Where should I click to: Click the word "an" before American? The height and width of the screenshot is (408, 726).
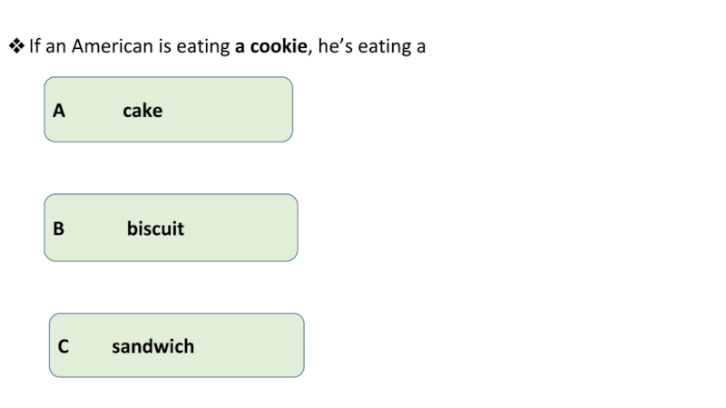[56, 46]
